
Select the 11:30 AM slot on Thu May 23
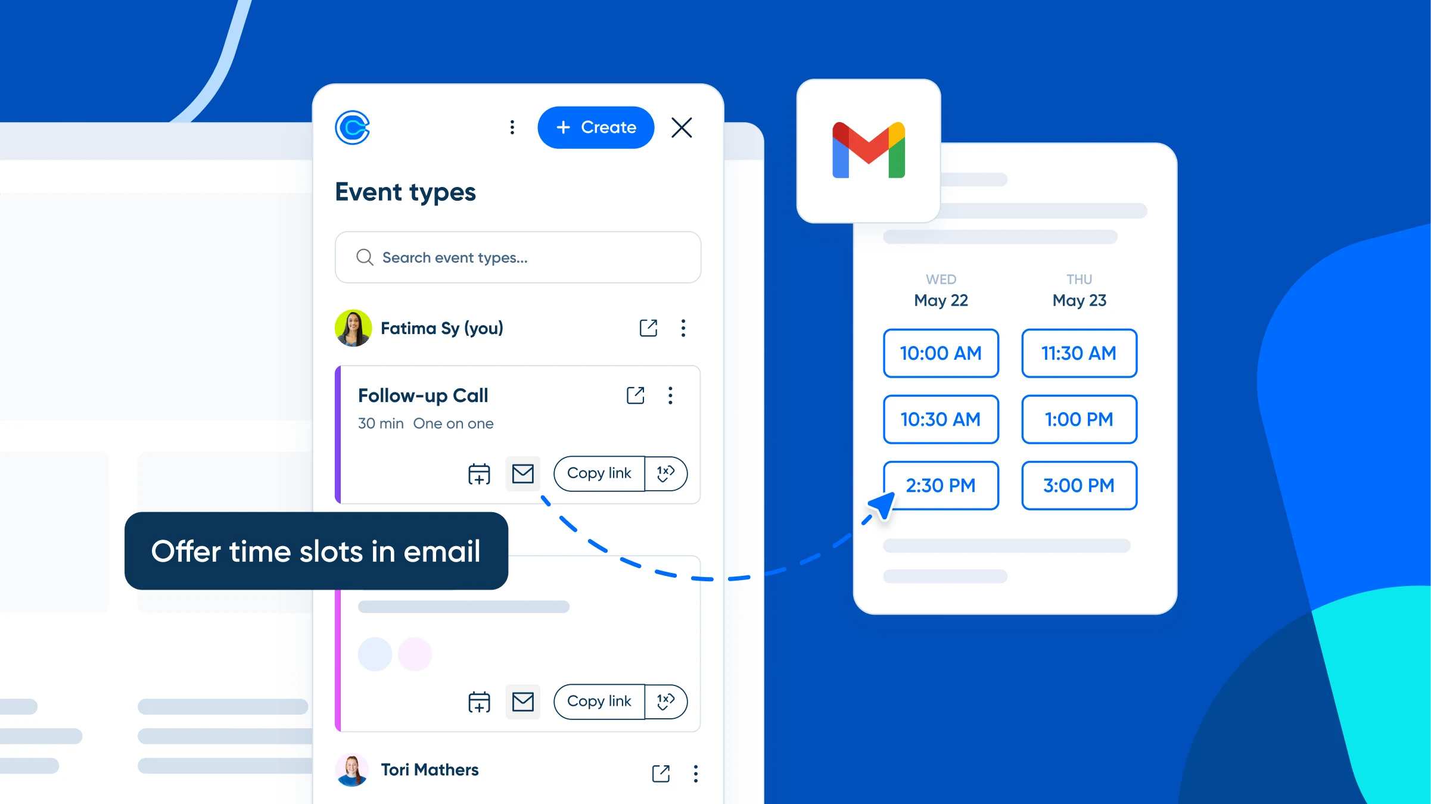pyautogui.click(x=1078, y=351)
